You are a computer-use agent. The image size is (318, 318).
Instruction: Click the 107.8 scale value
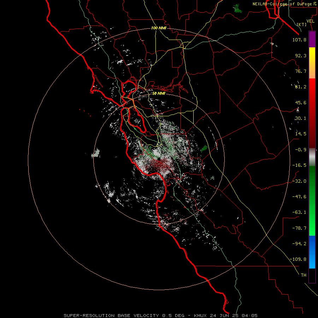point(299,40)
